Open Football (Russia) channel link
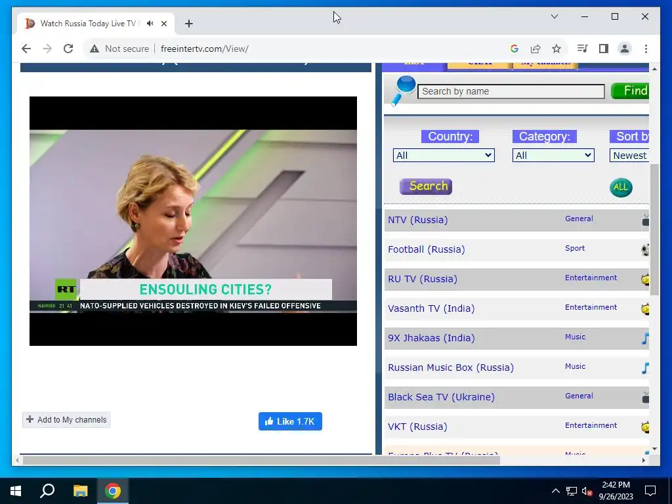 coord(427,249)
